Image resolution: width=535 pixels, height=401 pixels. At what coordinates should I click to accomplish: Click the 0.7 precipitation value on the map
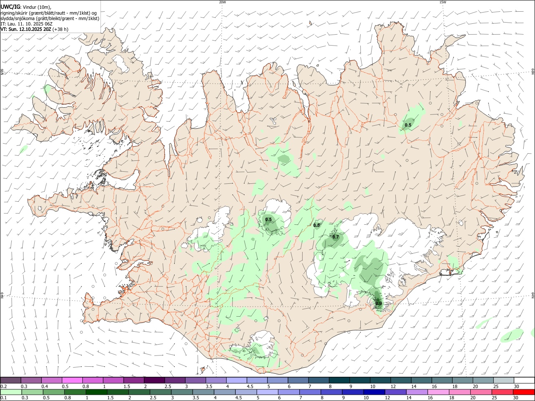coord(336,237)
